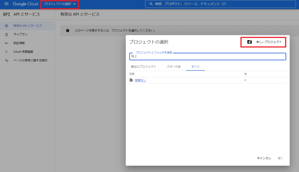Open the プロジェクトの選択 dropdown in header
299x172 pixels.
point(60,4)
